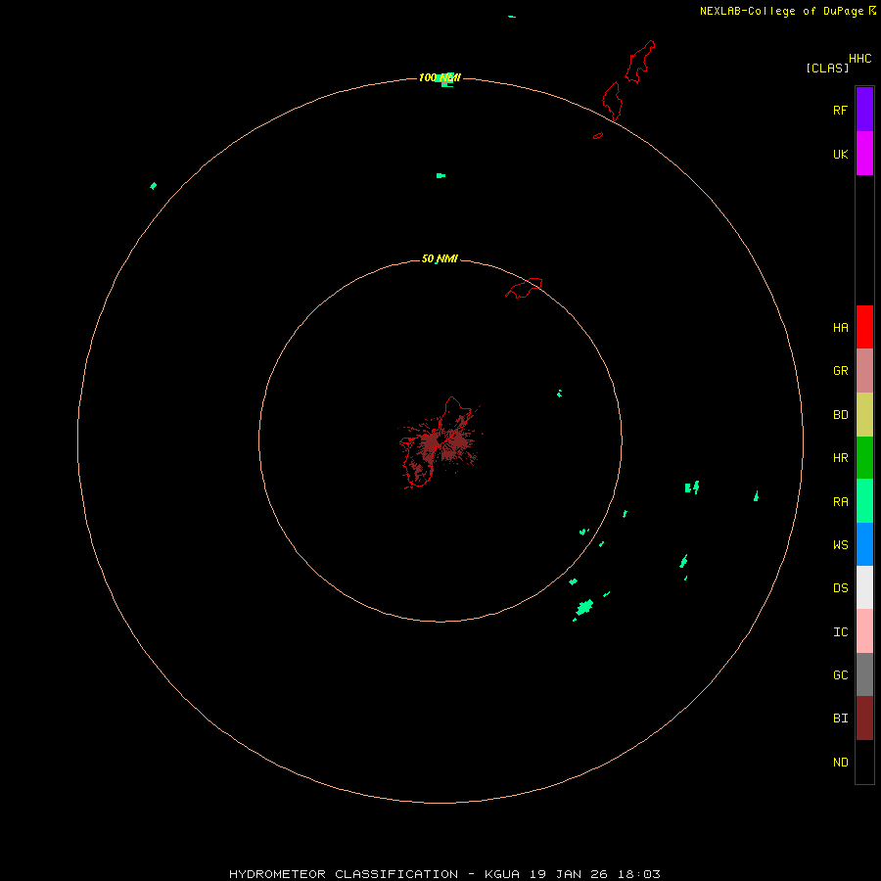Image resolution: width=881 pixels, height=881 pixels.
Task: Click the WS legend label
Action: [840, 544]
